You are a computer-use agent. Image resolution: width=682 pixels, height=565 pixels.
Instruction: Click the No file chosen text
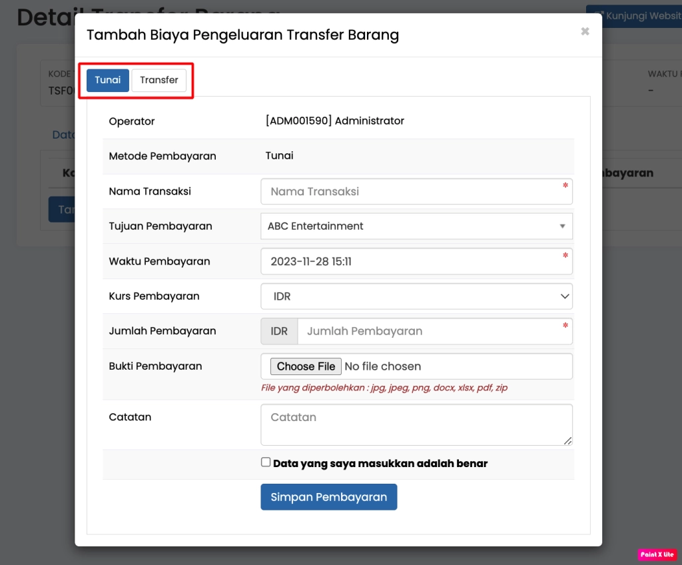tap(383, 366)
